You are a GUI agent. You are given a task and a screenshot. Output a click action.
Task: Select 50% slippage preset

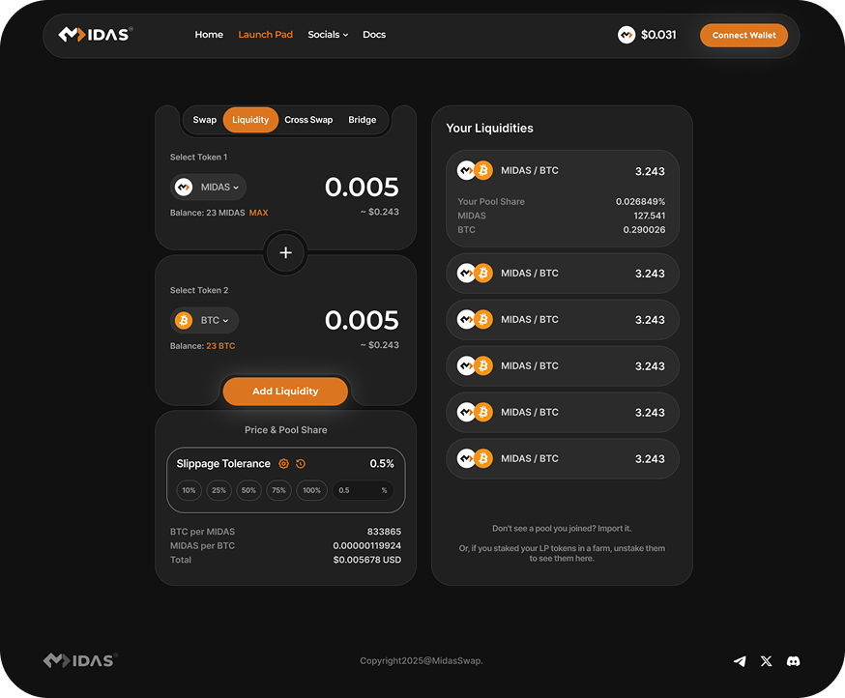248,491
